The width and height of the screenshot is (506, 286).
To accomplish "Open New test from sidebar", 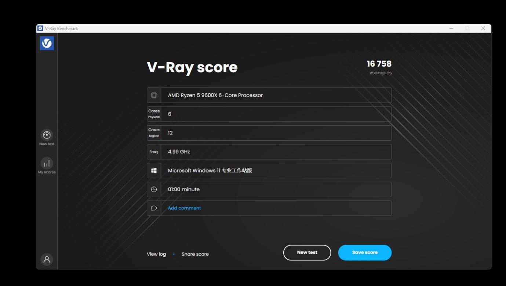I will (47, 138).
